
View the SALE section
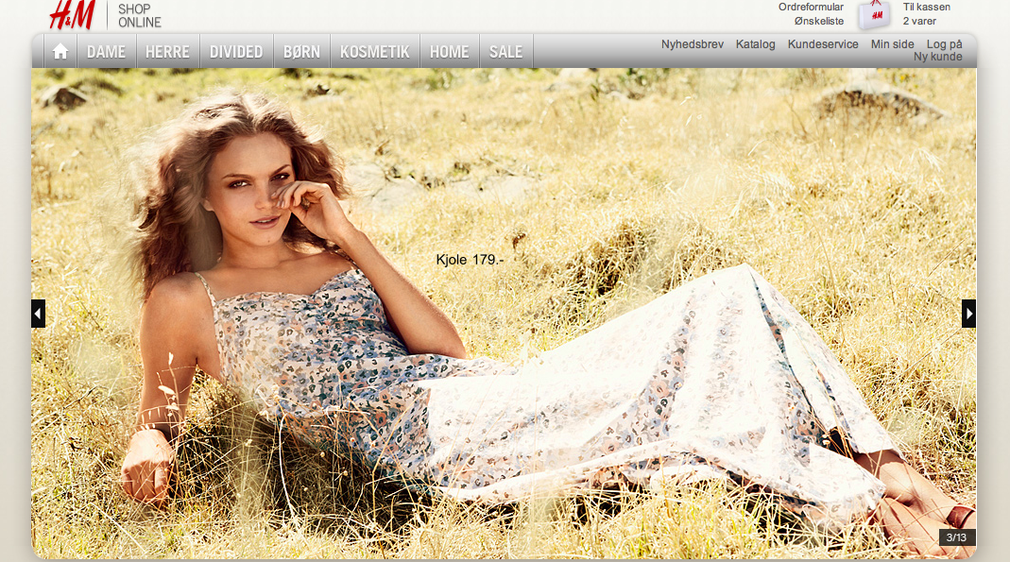505,52
